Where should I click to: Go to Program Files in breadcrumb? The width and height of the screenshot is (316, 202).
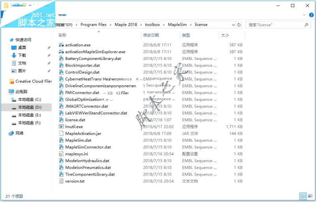pos(93,24)
